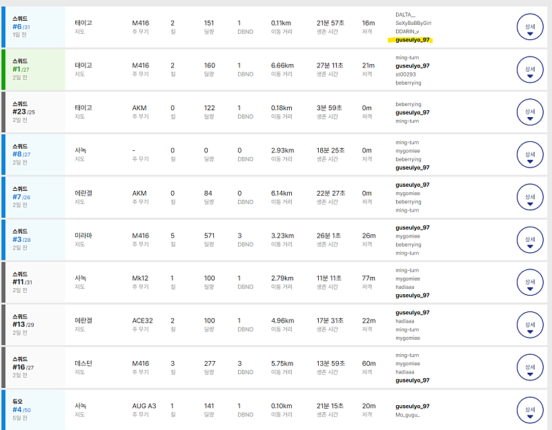Expand the #16/27 데스턴 match details
Image resolution: width=552 pixels, height=430 pixels.
[x=530, y=367]
